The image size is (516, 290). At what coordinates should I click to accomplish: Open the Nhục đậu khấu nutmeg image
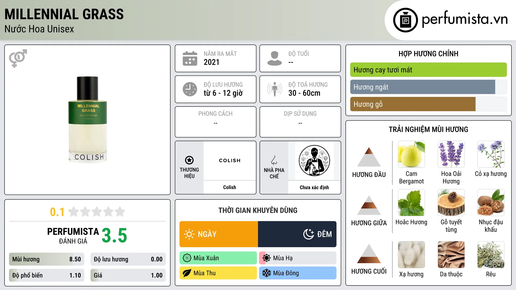point(491,203)
